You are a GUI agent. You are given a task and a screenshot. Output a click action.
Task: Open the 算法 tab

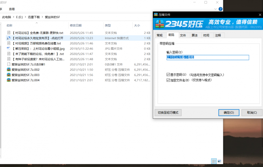click(195, 35)
